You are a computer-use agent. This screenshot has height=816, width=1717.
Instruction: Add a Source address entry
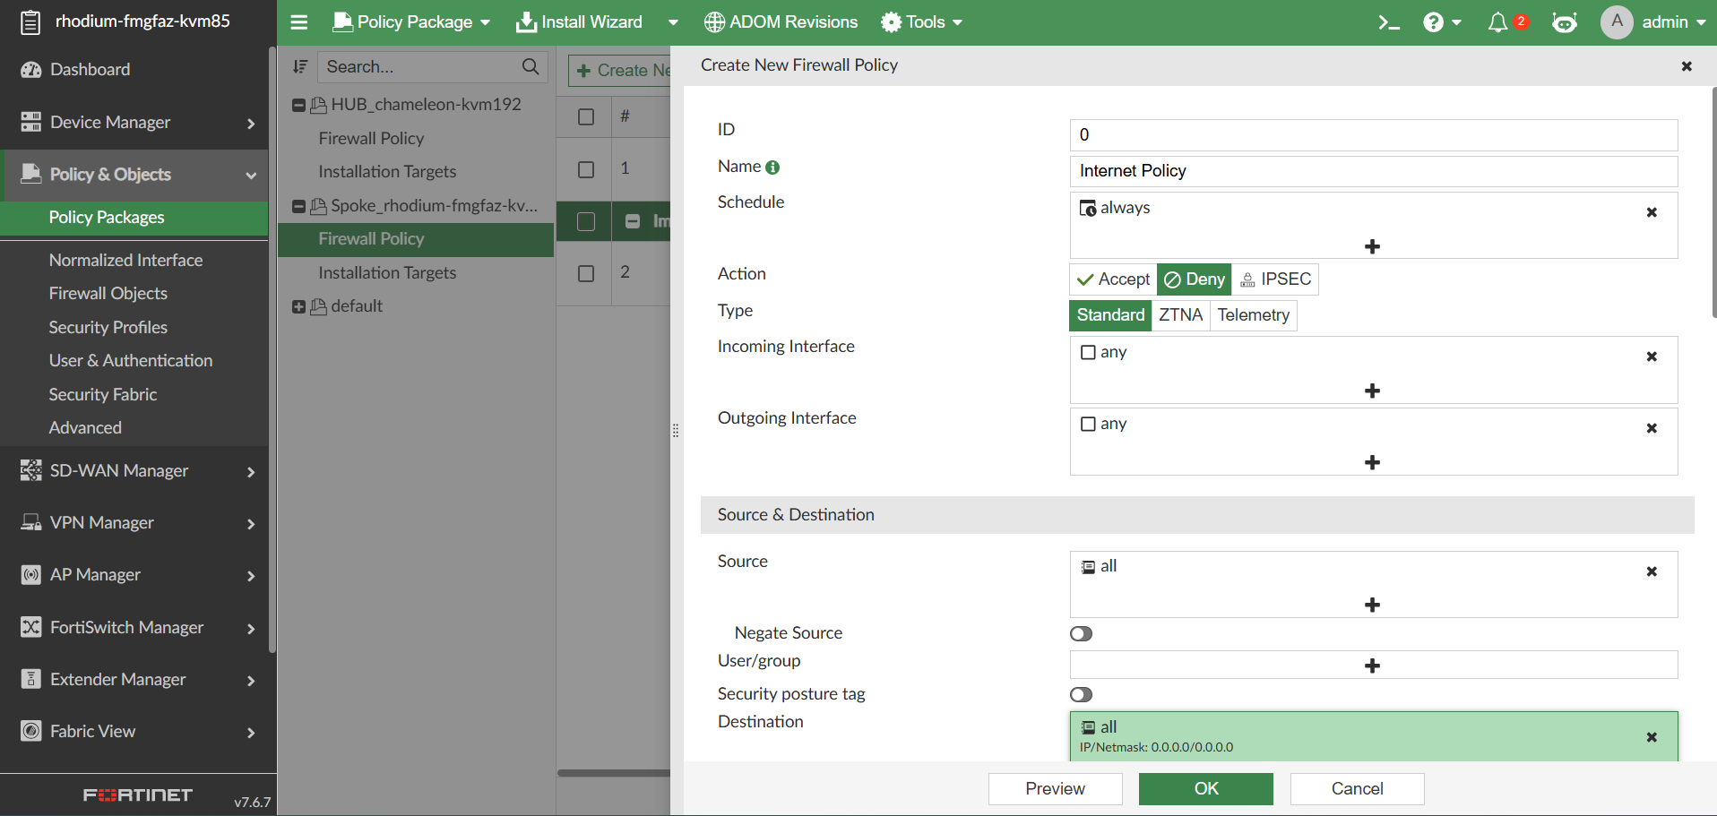click(1372, 605)
